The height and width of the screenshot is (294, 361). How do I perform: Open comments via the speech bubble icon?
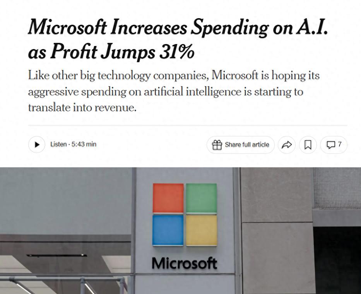331,145
